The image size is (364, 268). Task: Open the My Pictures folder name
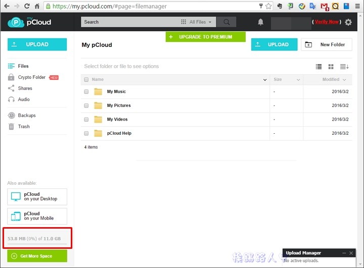coord(119,105)
